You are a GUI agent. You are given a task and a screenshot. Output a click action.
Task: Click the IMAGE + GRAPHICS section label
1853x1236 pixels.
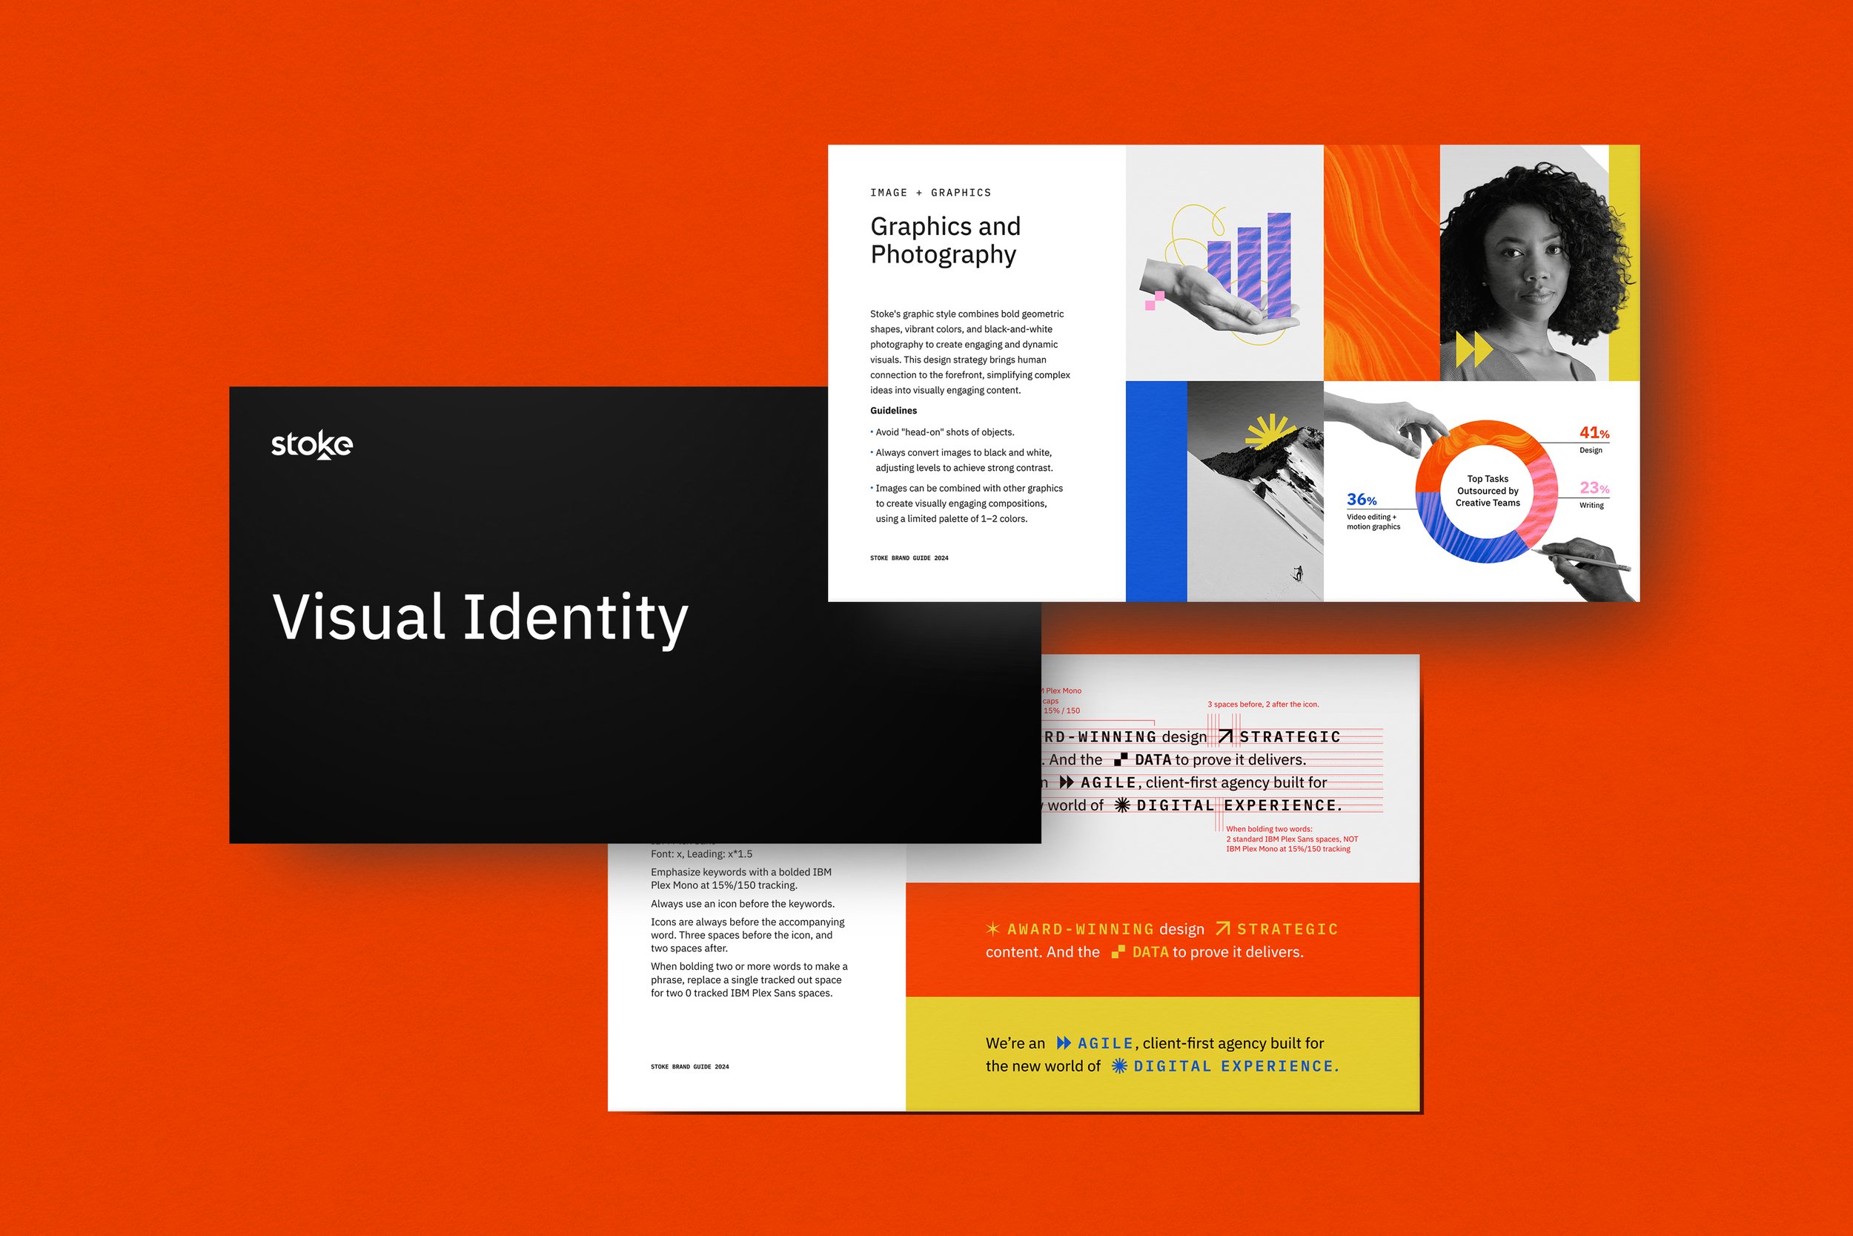click(x=930, y=192)
